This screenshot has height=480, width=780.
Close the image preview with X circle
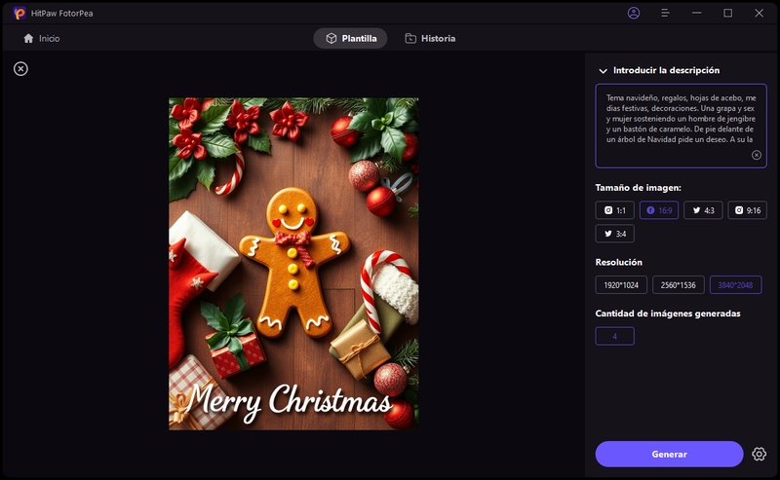20,68
